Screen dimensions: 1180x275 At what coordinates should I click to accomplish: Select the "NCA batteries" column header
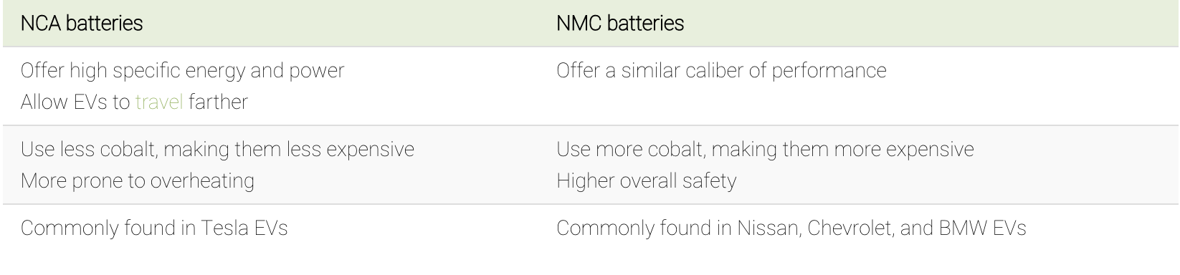(x=82, y=24)
